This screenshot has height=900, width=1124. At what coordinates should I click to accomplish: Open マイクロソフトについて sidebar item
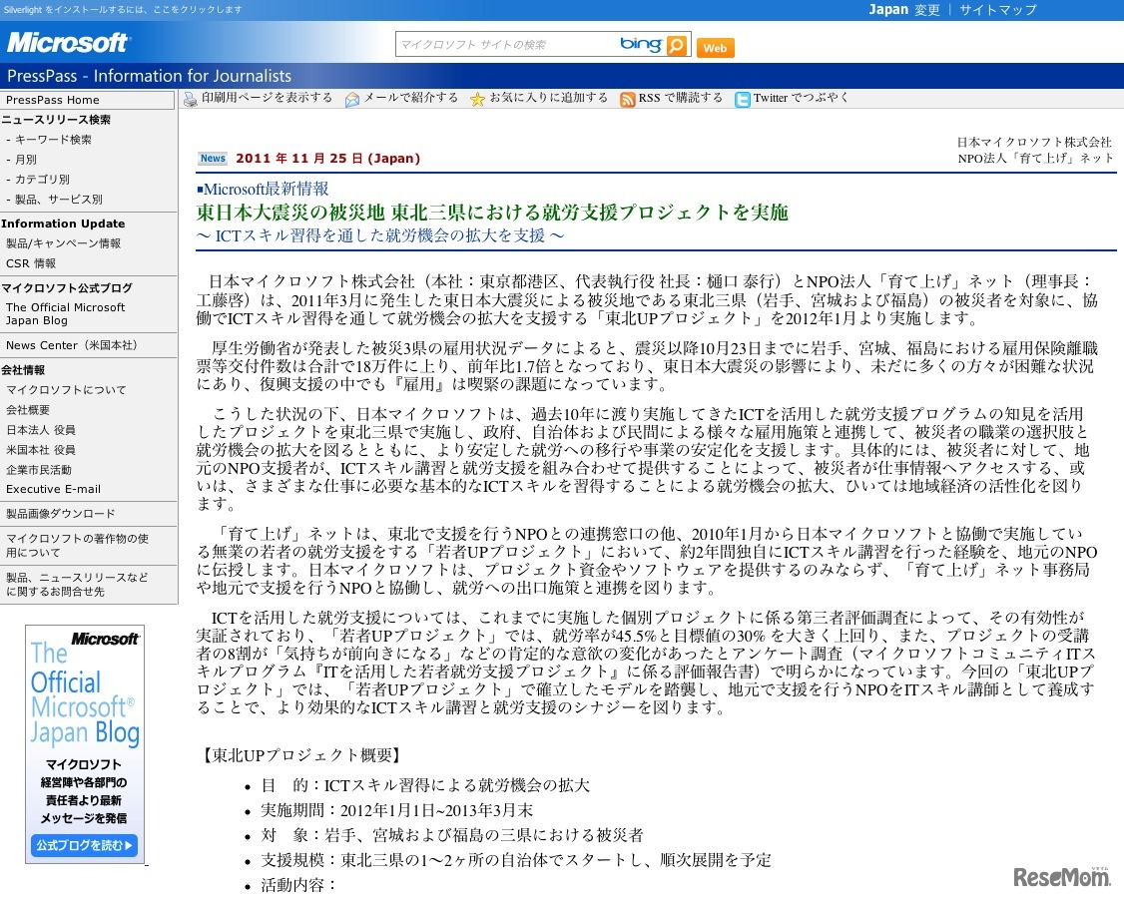pyautogui.click(x=66, y=390)
